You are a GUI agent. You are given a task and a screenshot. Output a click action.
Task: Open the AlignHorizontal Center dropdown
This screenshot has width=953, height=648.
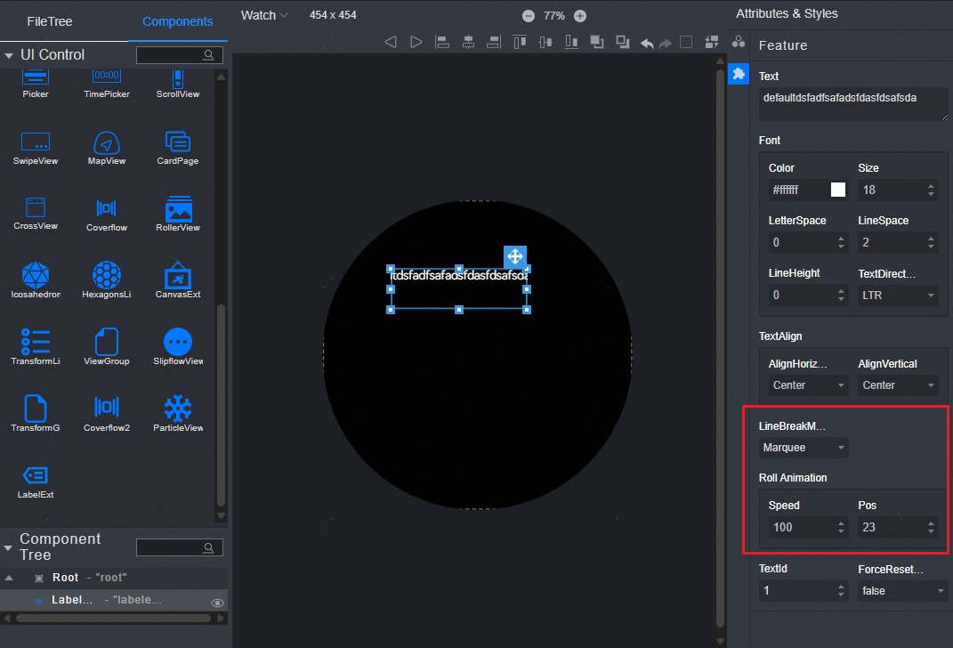point(808,385)
